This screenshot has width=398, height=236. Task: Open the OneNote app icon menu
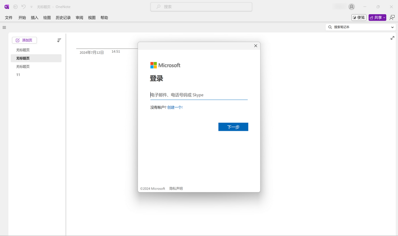tap(6, 6)
